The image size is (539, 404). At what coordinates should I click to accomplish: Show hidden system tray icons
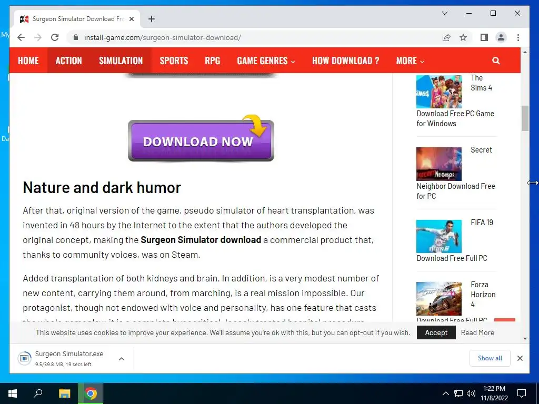point(445,393)
